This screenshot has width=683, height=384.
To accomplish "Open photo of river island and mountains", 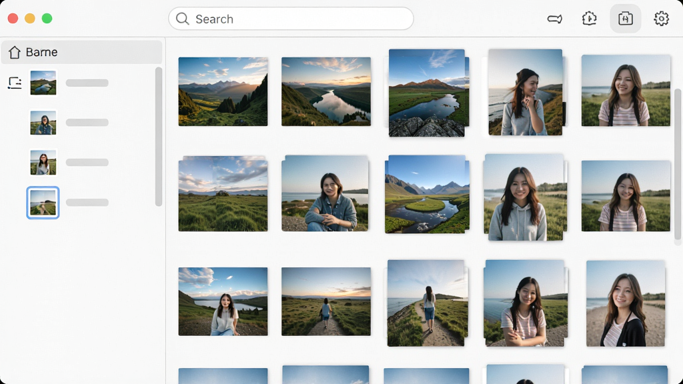I will pyautogui.click(x=426, y=194).
